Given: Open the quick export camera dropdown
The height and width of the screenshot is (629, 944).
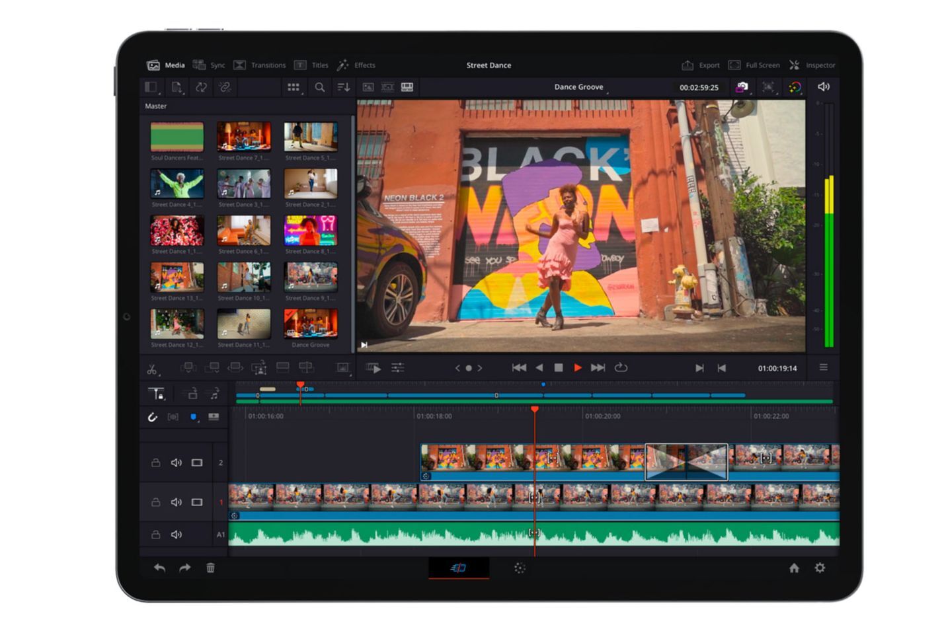Looking at the screenshot, I should [742, 87].
